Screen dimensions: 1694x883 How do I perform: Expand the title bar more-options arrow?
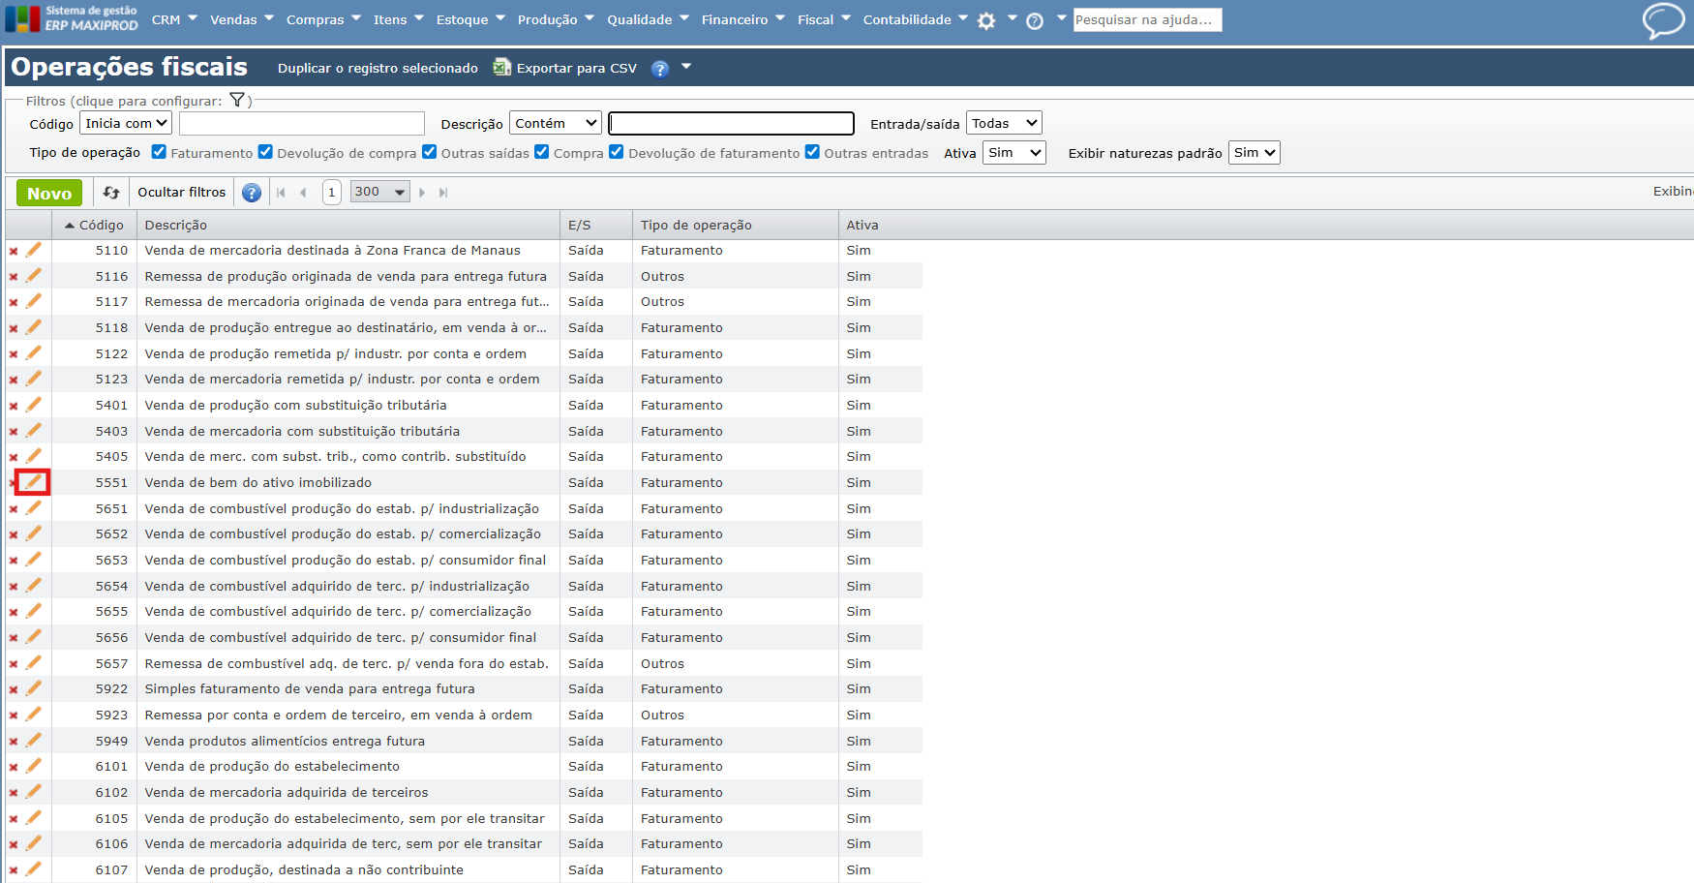[686, 67]
